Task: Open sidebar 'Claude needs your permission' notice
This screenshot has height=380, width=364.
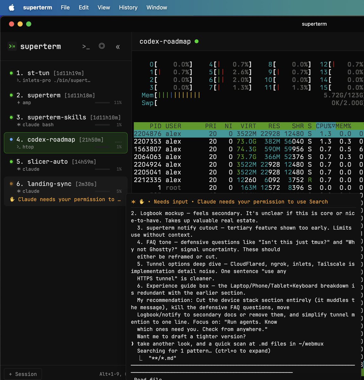Action: [x=66, y=199]
